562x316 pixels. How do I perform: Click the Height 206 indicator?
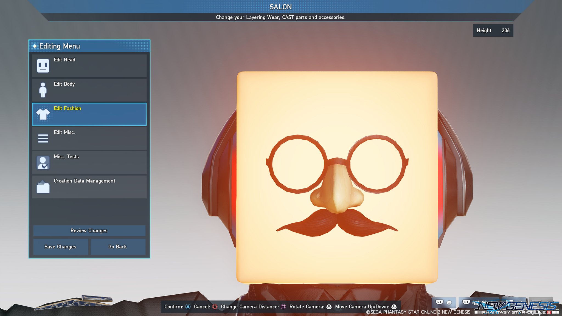click(x=493, y=30)
